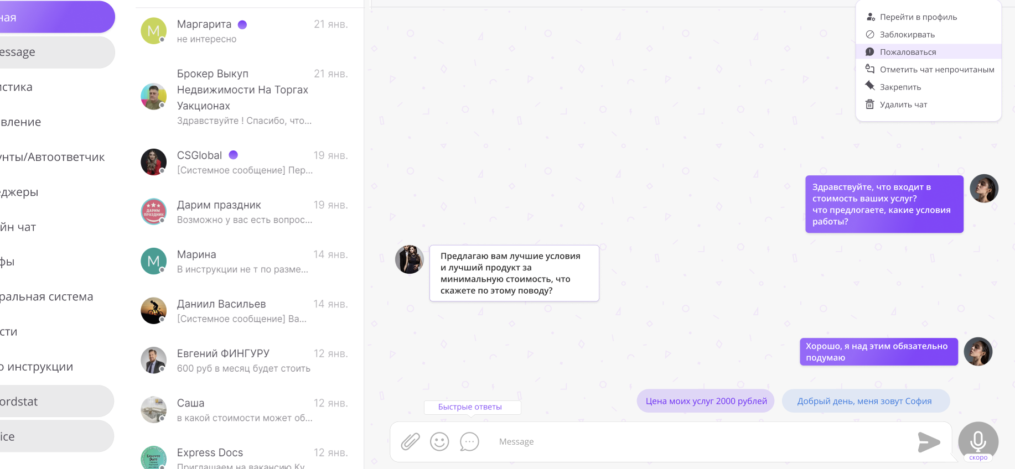Select Перейти в профиль menu entry
Screen dimensions: 1015x469
click(x=929, y=17)
